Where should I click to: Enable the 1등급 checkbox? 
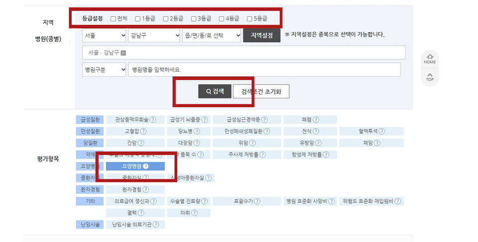click(x=138, y=19)
